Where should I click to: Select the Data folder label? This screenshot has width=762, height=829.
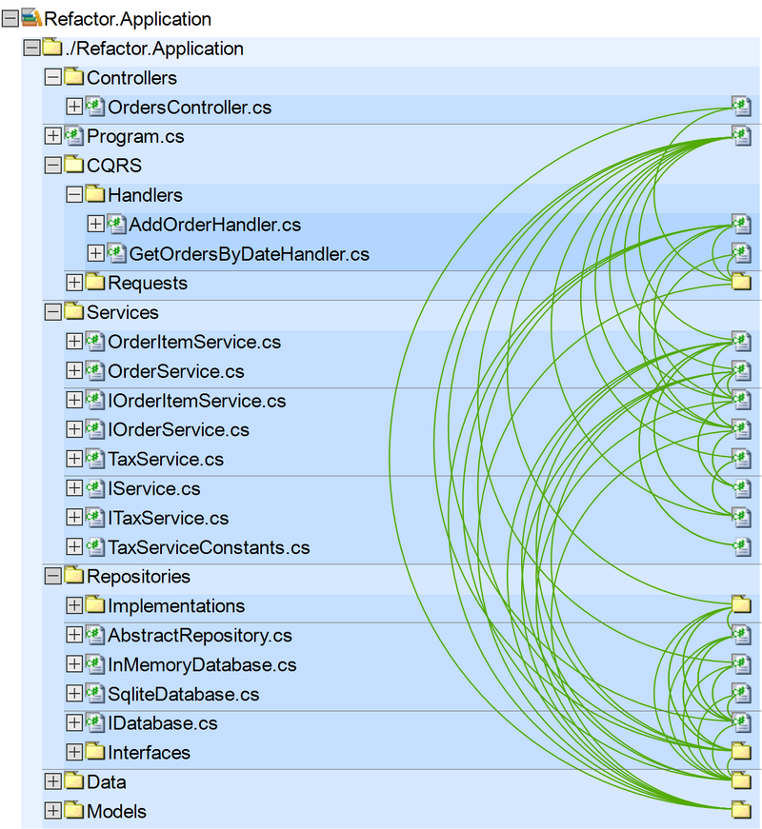(107, 781)
